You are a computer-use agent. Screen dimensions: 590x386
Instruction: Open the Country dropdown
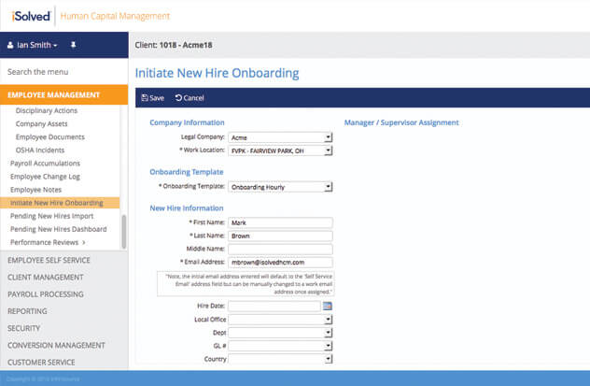point(329,358)
